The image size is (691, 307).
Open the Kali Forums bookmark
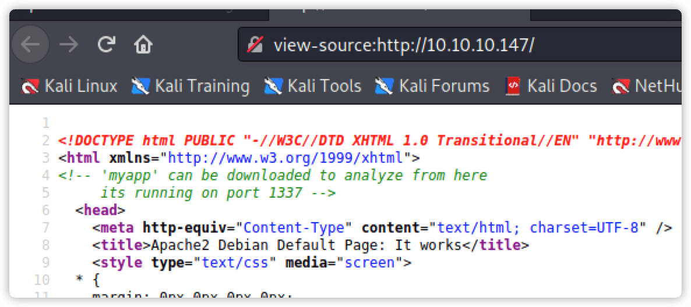[443, 87]
